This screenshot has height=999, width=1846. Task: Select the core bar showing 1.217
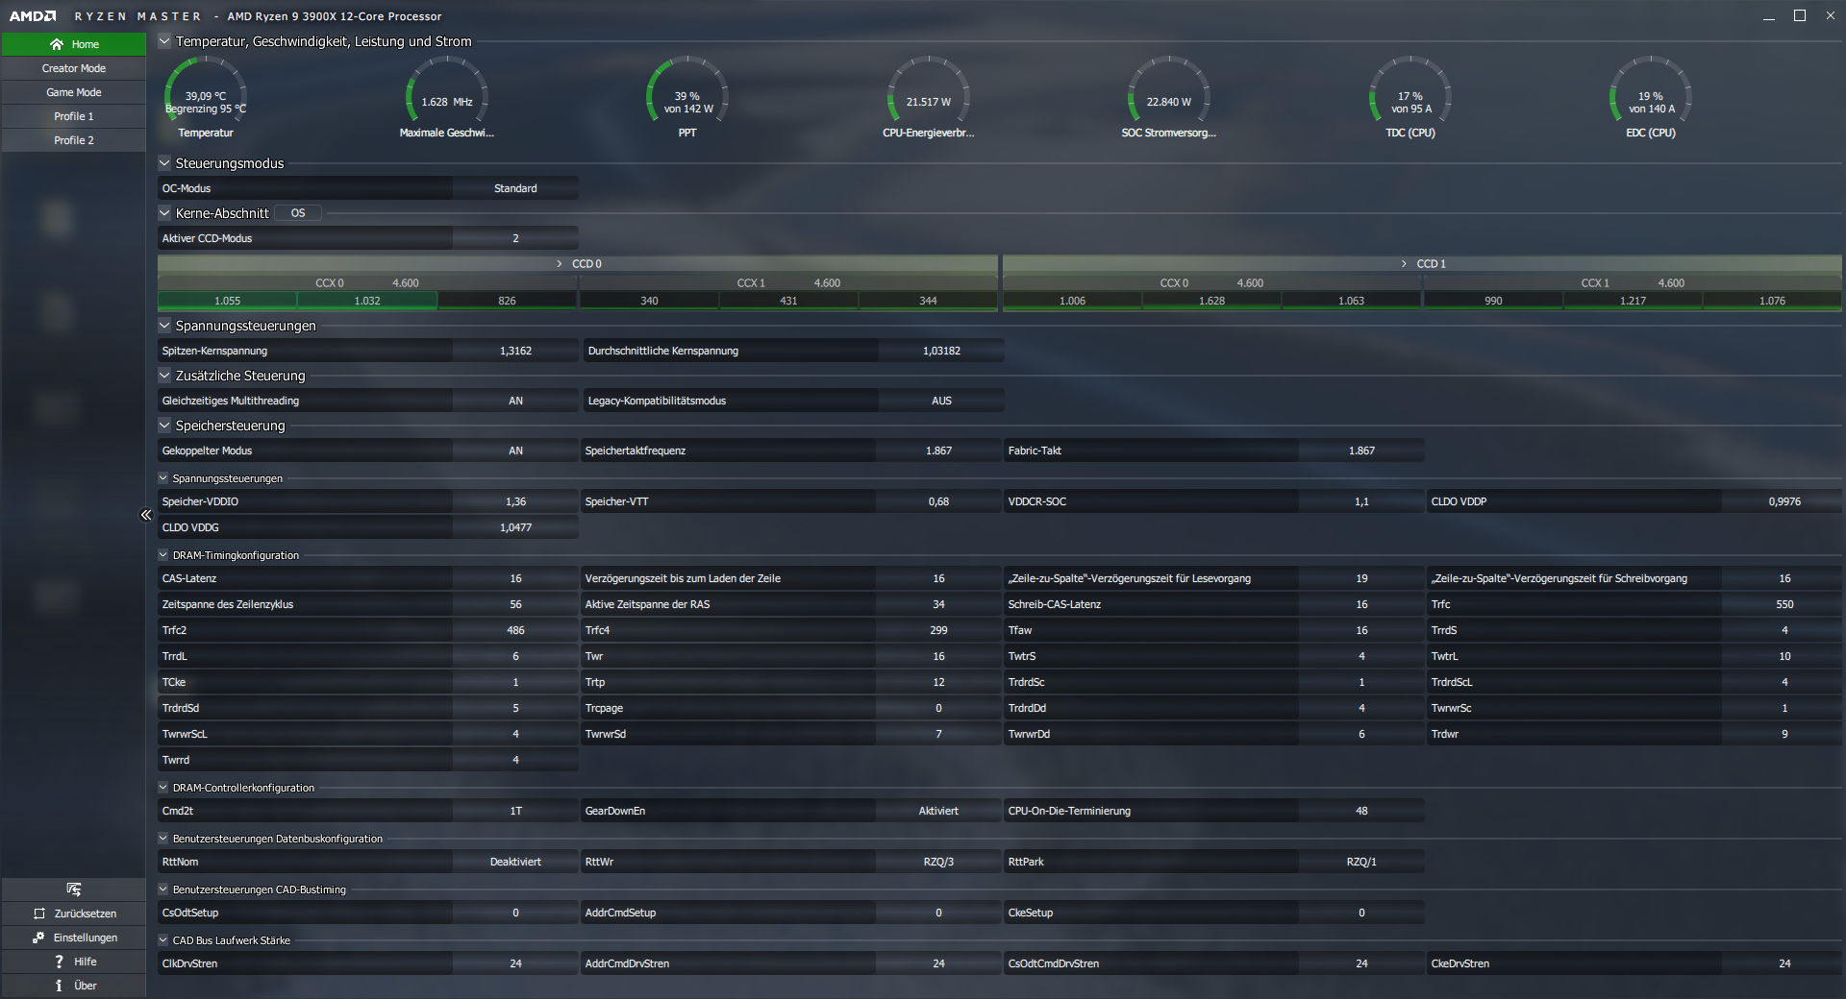click(x=1633, y=301)
